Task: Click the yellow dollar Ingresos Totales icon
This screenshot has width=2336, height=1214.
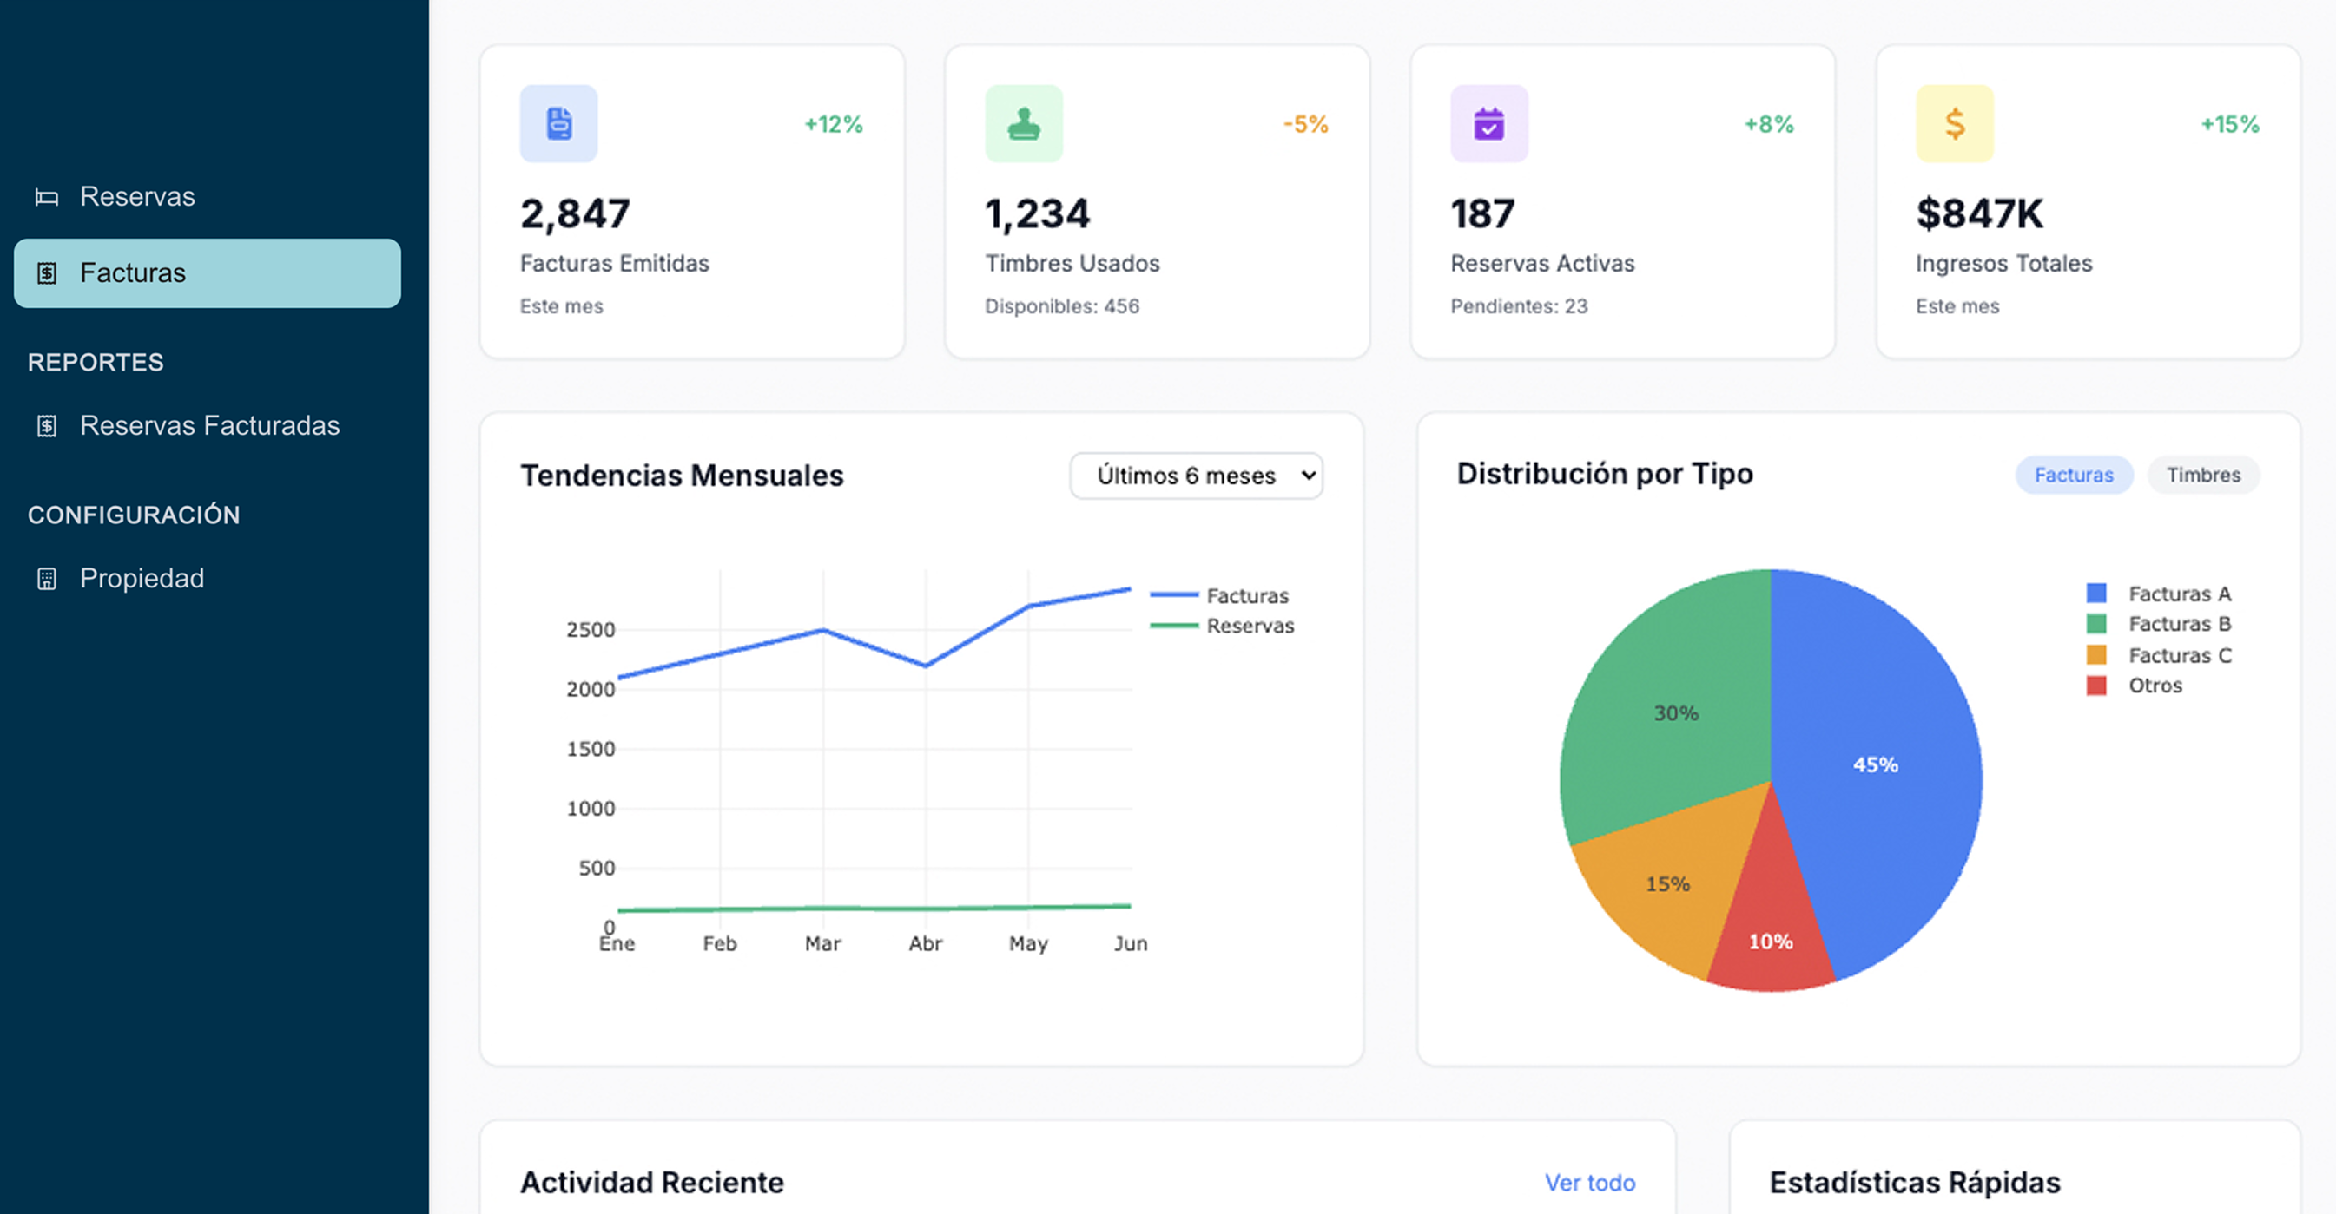Action: point(1954,124)
